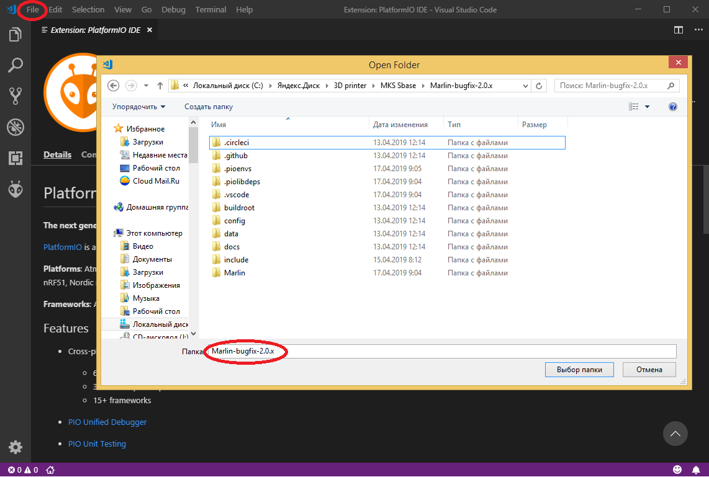
Task: Open the Explorer view in the activity bar
Action: pyautogui.click(x=16, y=34)
